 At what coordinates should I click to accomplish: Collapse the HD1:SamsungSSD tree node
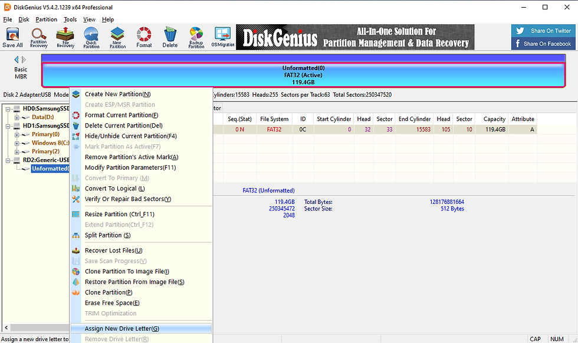pyautogui.click(x=8, y=126)
